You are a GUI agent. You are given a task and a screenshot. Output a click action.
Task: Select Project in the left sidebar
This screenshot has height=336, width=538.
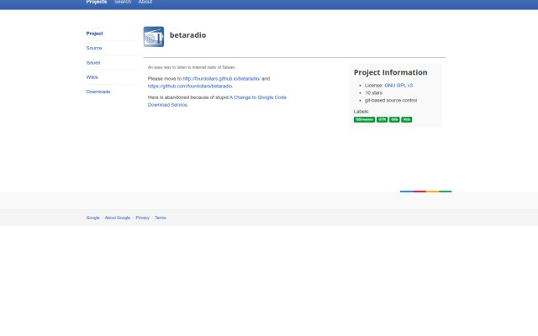(94, 34)
